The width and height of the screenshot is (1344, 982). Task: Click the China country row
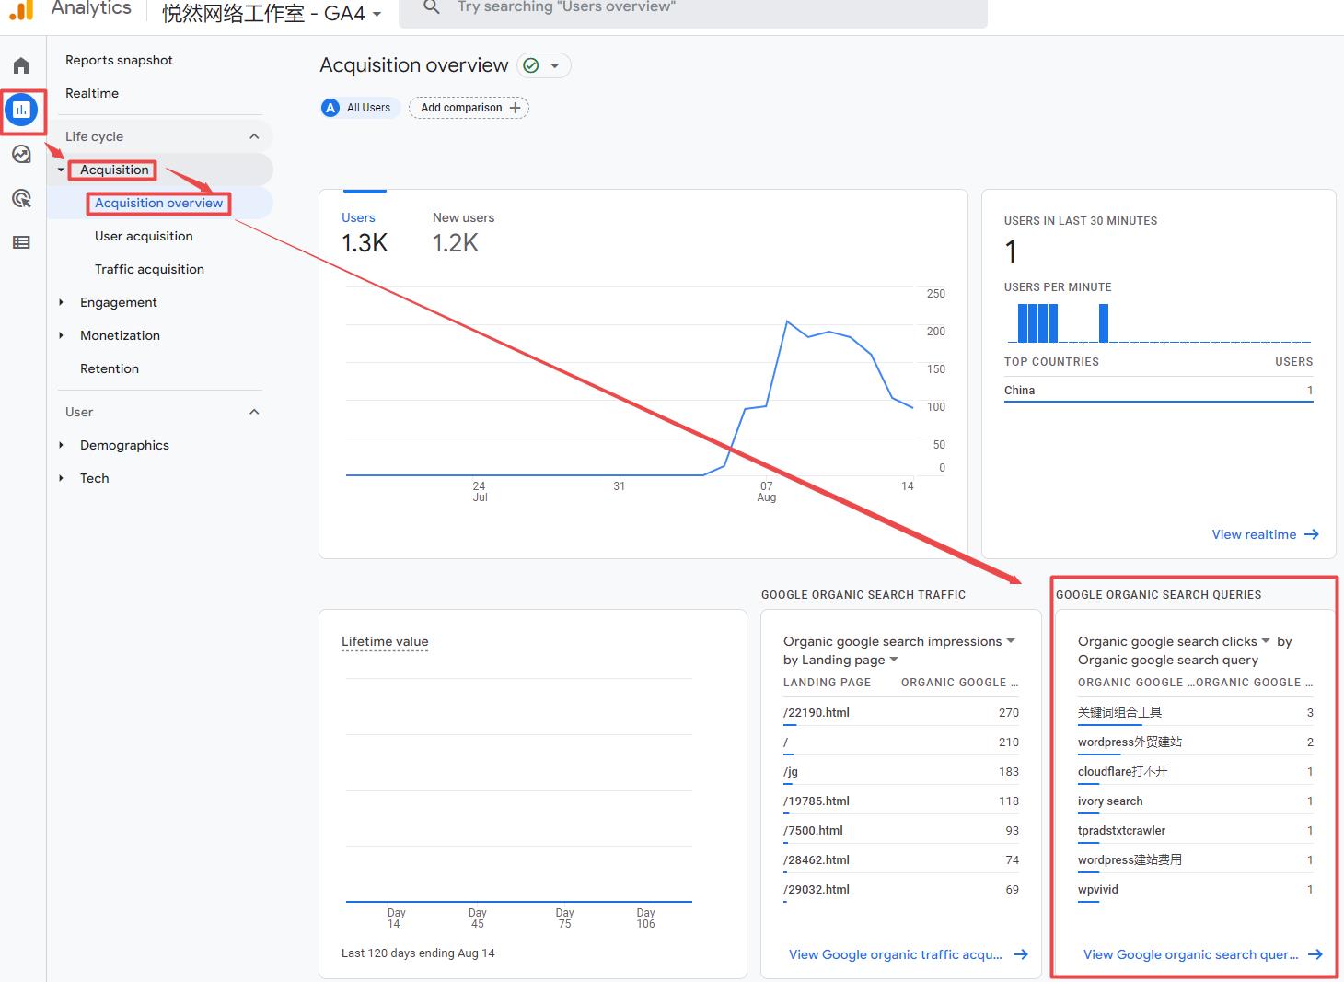[1158, 391]
